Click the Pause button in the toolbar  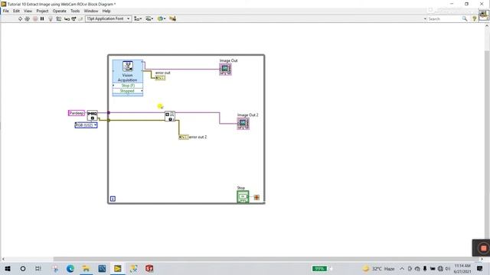42,18
